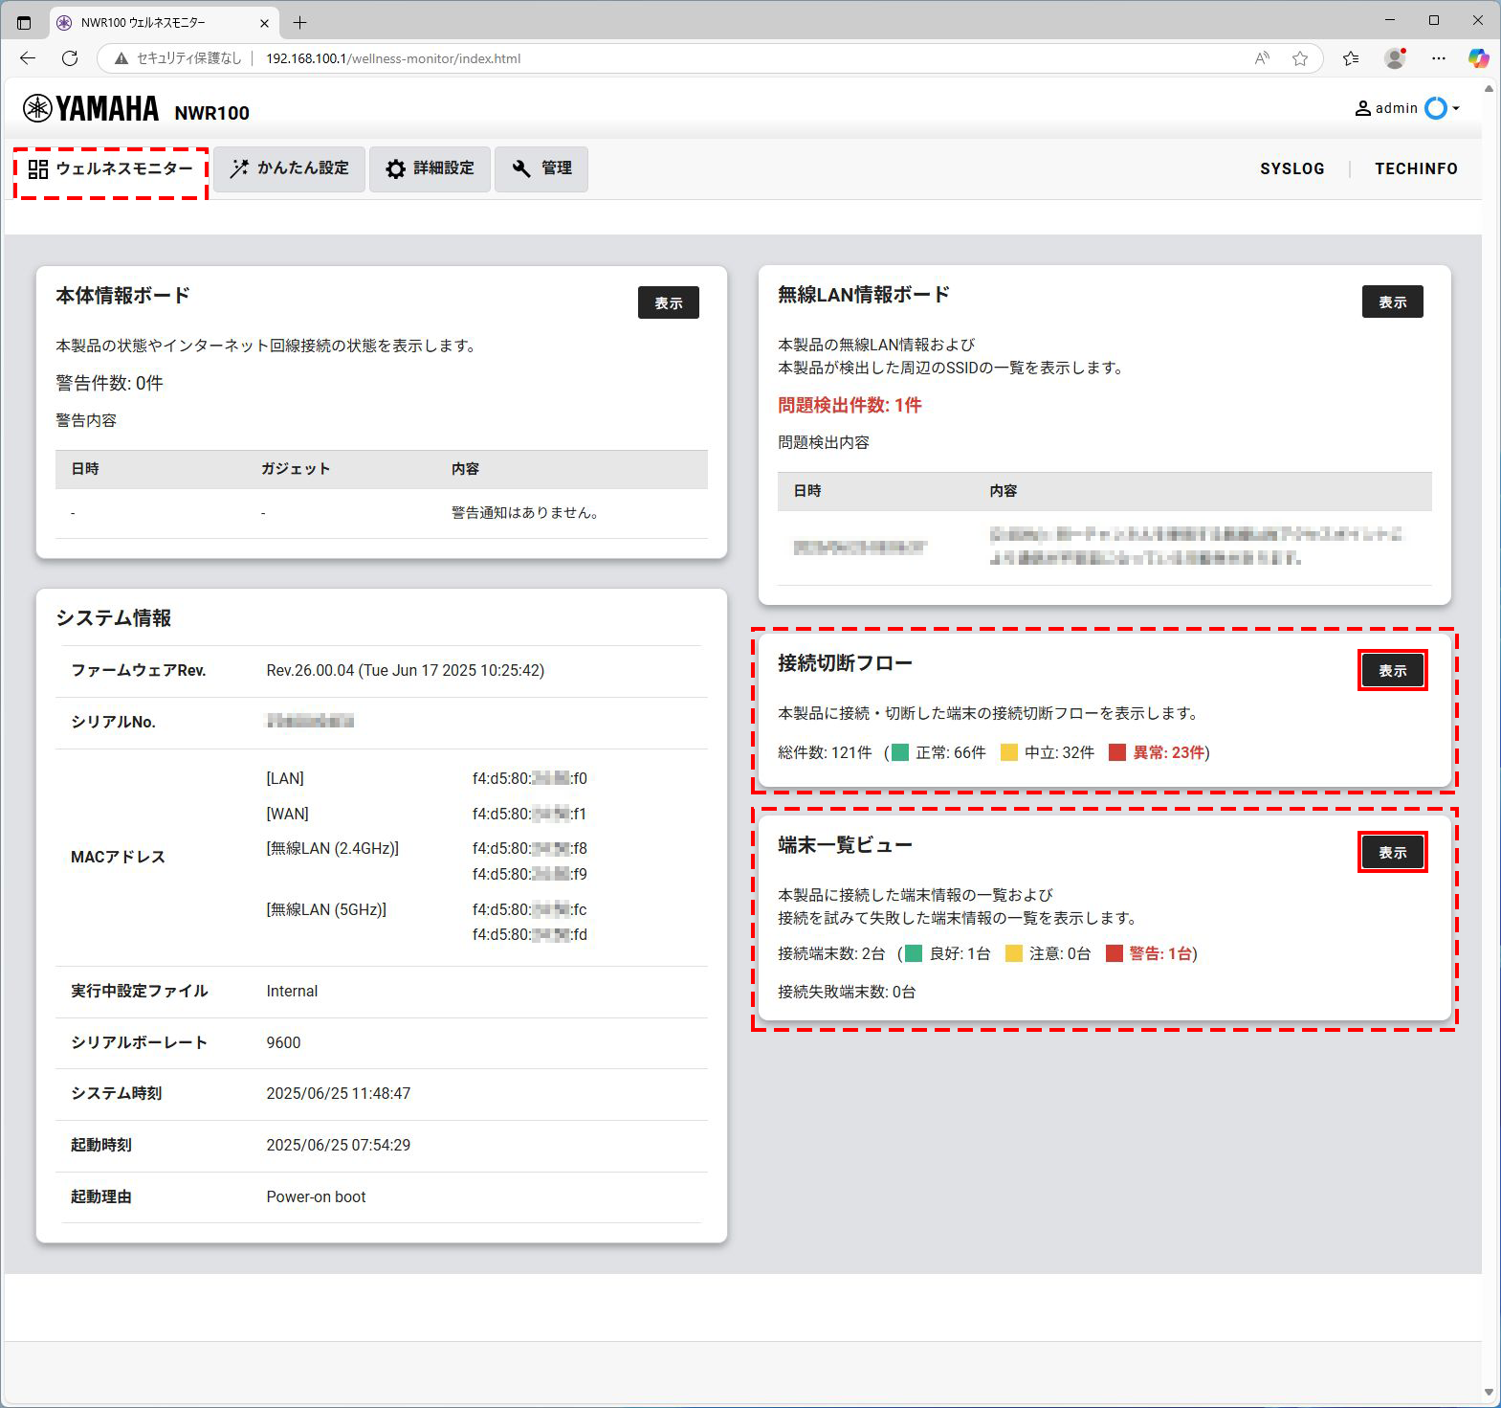Click the Power-on boot value
Viewport: 1501px width, 1408px height.
tap(316, 1196)
